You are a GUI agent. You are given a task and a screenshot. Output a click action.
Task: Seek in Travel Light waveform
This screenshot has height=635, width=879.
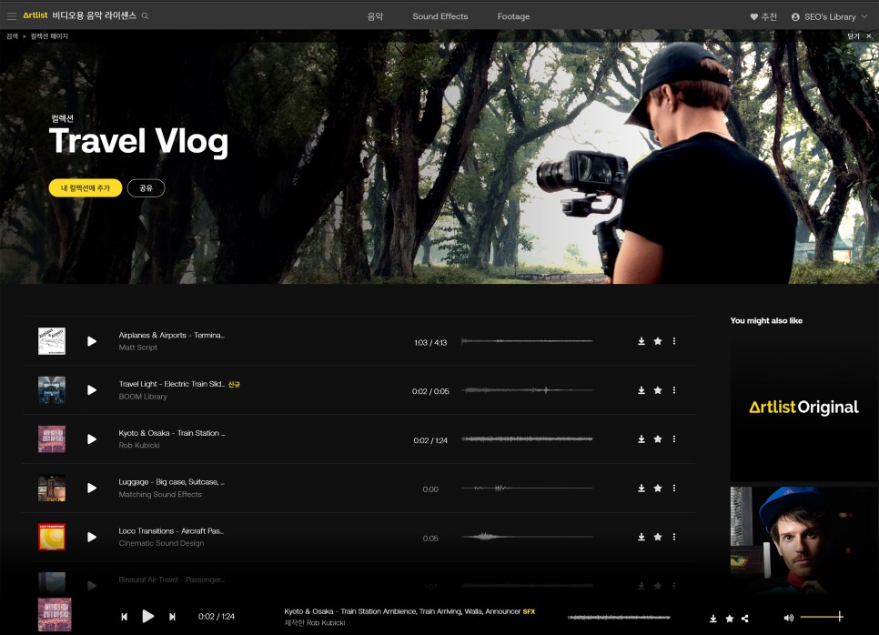point(527,390)
